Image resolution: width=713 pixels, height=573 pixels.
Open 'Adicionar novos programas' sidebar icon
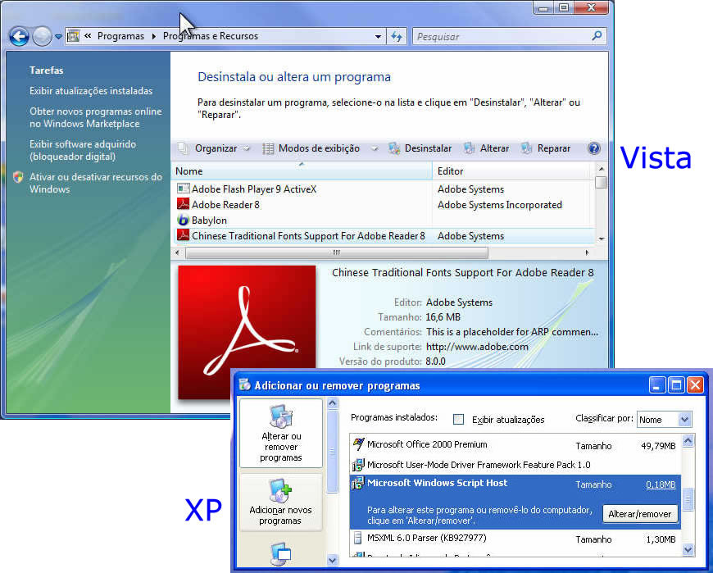click(x=280, y=490)
